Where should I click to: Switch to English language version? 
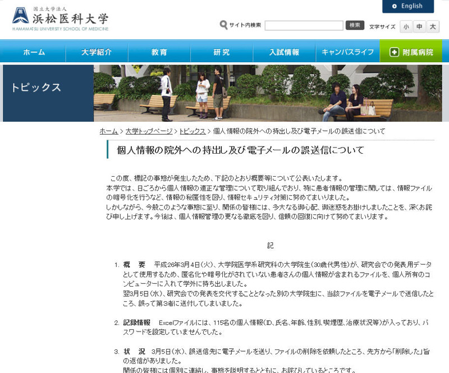pos(408,6)
